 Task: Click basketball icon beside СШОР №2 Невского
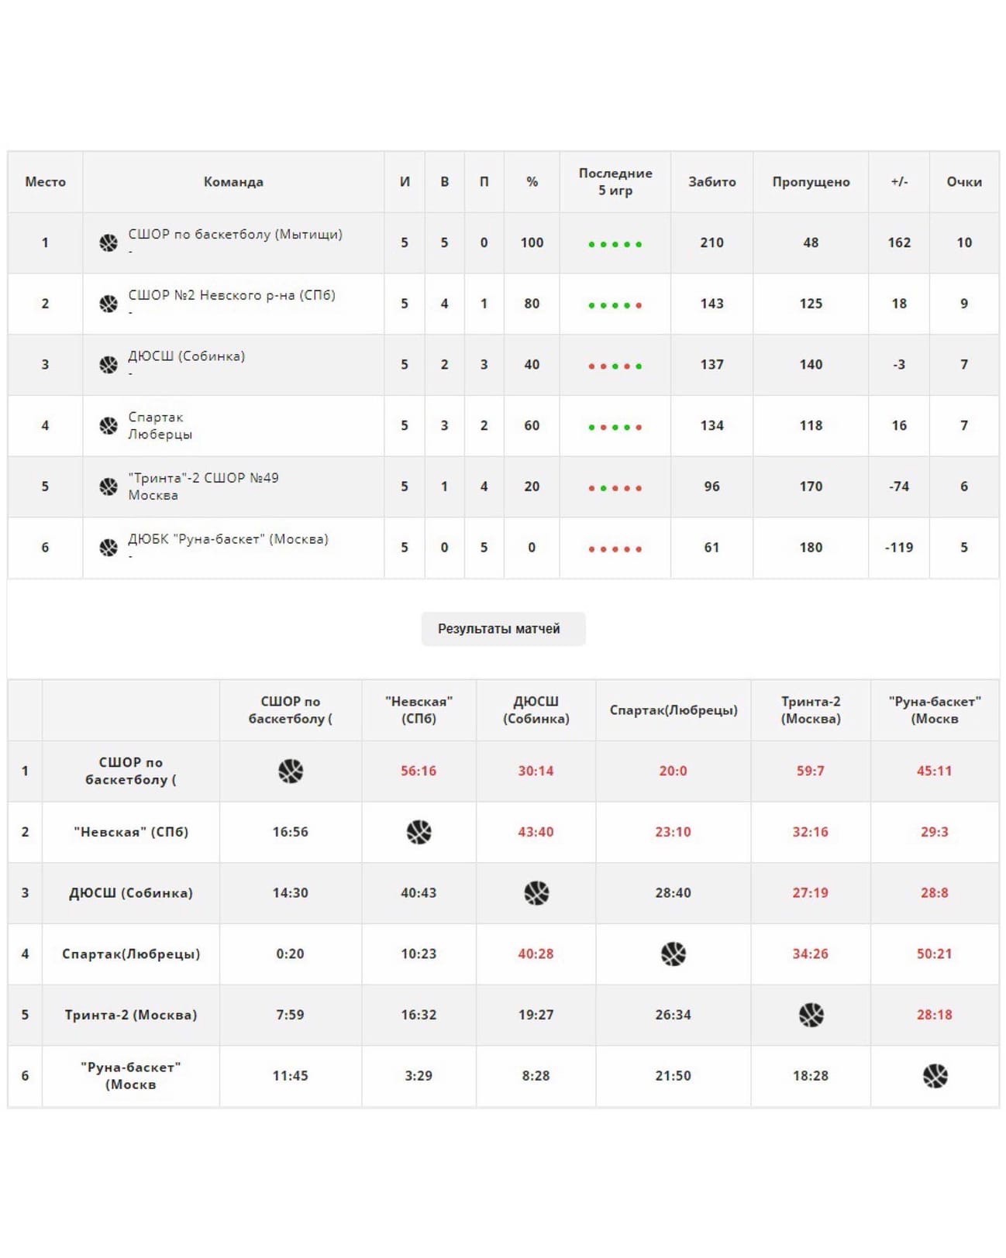(x=109, y=304)
